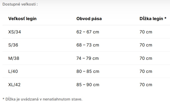Click the 62 – 67 cm waist value
Image resolution: width=170 pixels, height=102 pixels.
click(x=88, y=32)
